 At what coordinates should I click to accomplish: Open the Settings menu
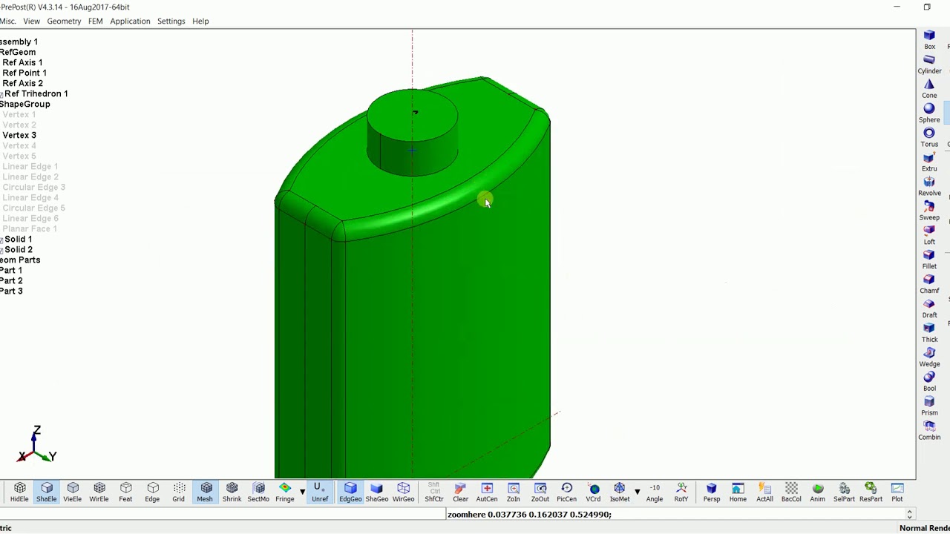(171, 21)
